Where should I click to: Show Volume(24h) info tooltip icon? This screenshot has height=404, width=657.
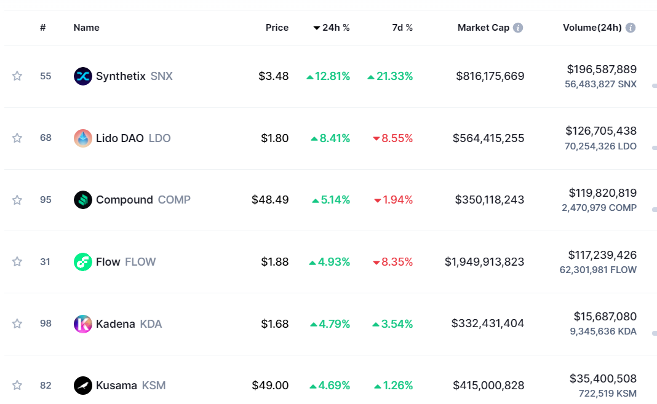tap(631, 28)
